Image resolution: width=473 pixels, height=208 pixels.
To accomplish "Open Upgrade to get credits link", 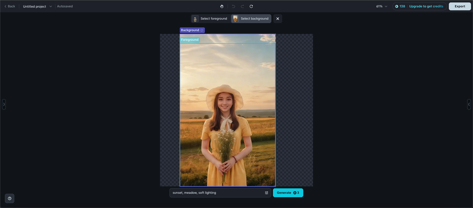I will pos(426,6).
